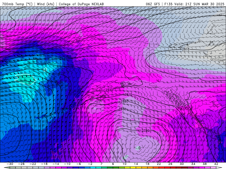Click the "700mb Temp (°C)" title text
This screenshot has width=226, height=169.
click(x=17, y=4)
